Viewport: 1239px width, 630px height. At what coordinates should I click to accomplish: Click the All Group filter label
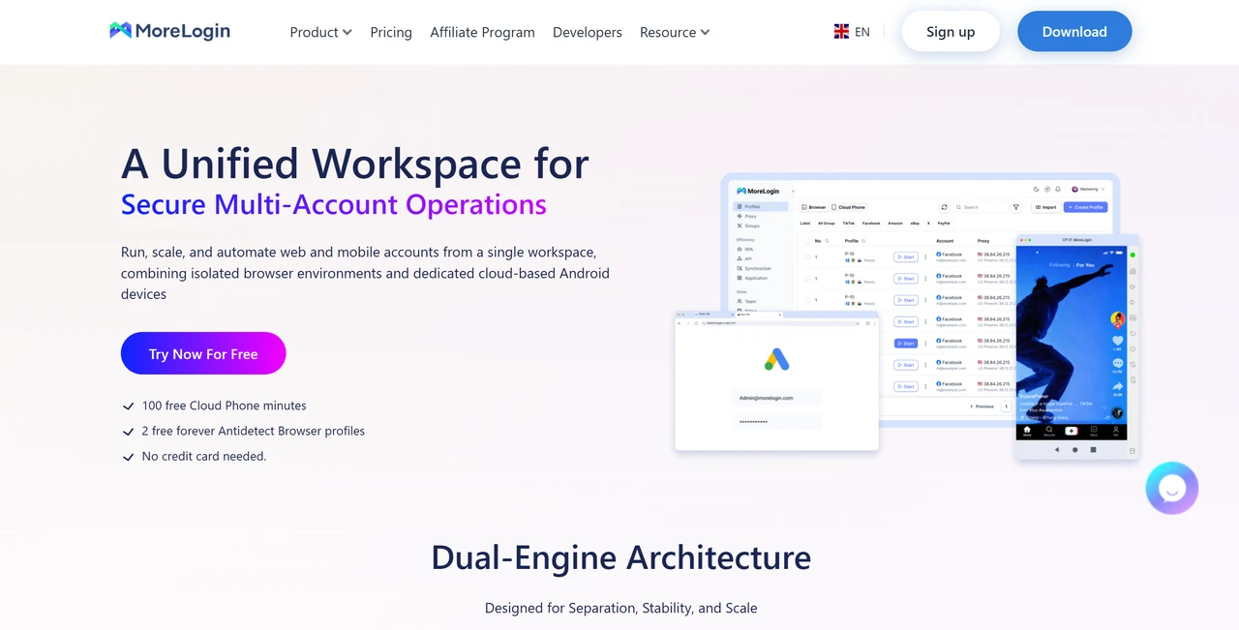(x=826, y=224)
